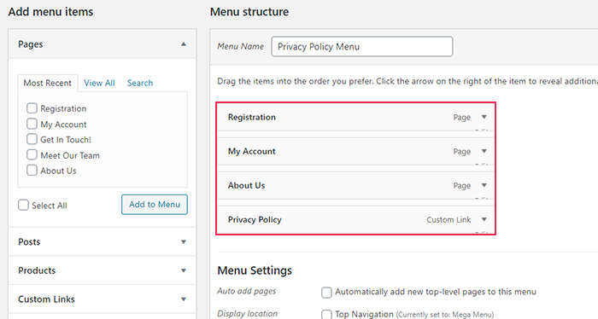
Task: Toggle the Select All checkbox
Action: [23, 206]
